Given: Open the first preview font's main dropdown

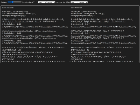Looking at the screenshot, I should [43, 2].
